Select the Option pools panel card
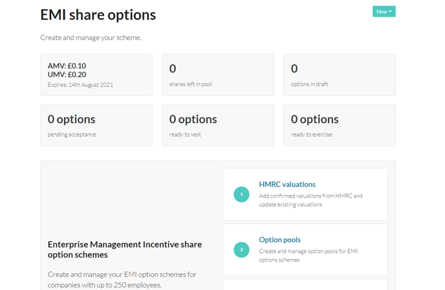Viewport: 445px width, 290px height. click(305, 250)
